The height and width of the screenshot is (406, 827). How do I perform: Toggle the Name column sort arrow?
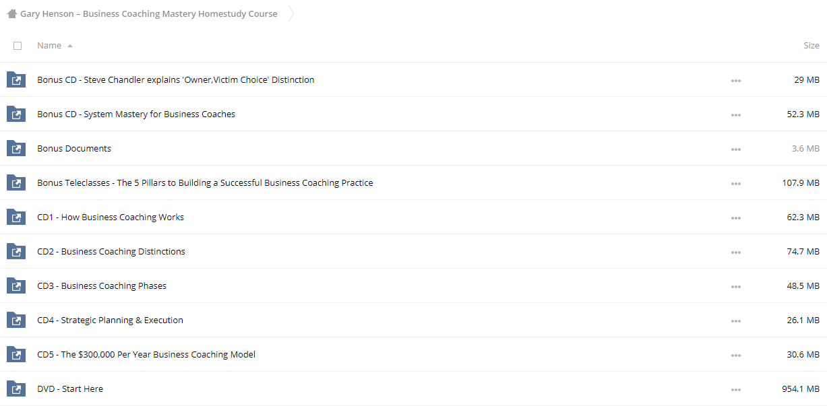point(70,46)
